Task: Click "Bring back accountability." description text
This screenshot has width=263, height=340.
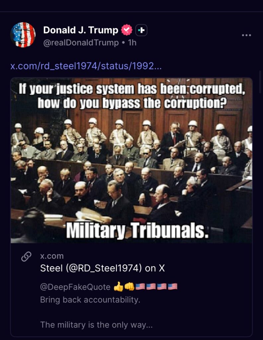Action: (90, 300)
